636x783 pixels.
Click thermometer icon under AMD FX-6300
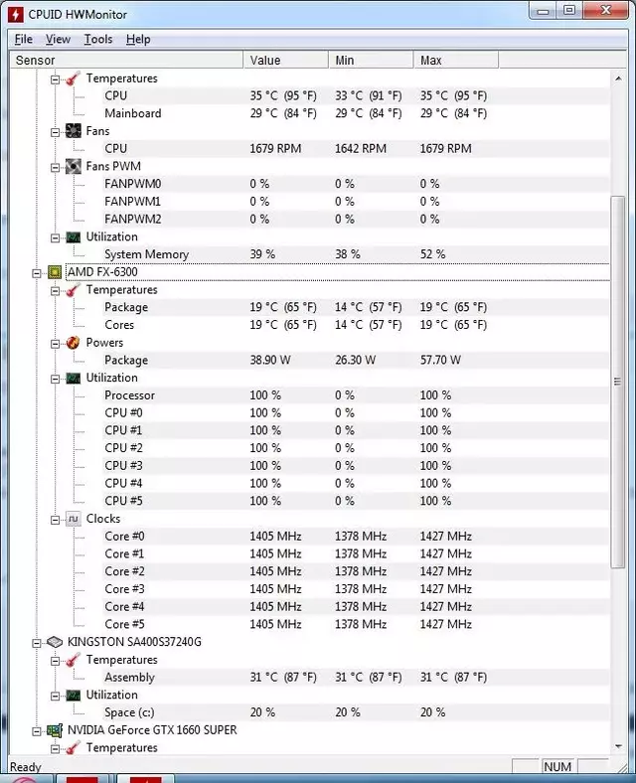click(74, 290)
